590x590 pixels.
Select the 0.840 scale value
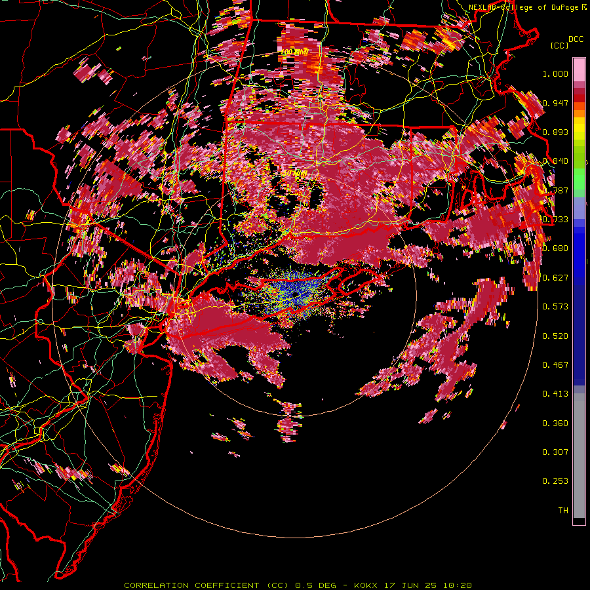pyautogui.click(x=555, y=161)
